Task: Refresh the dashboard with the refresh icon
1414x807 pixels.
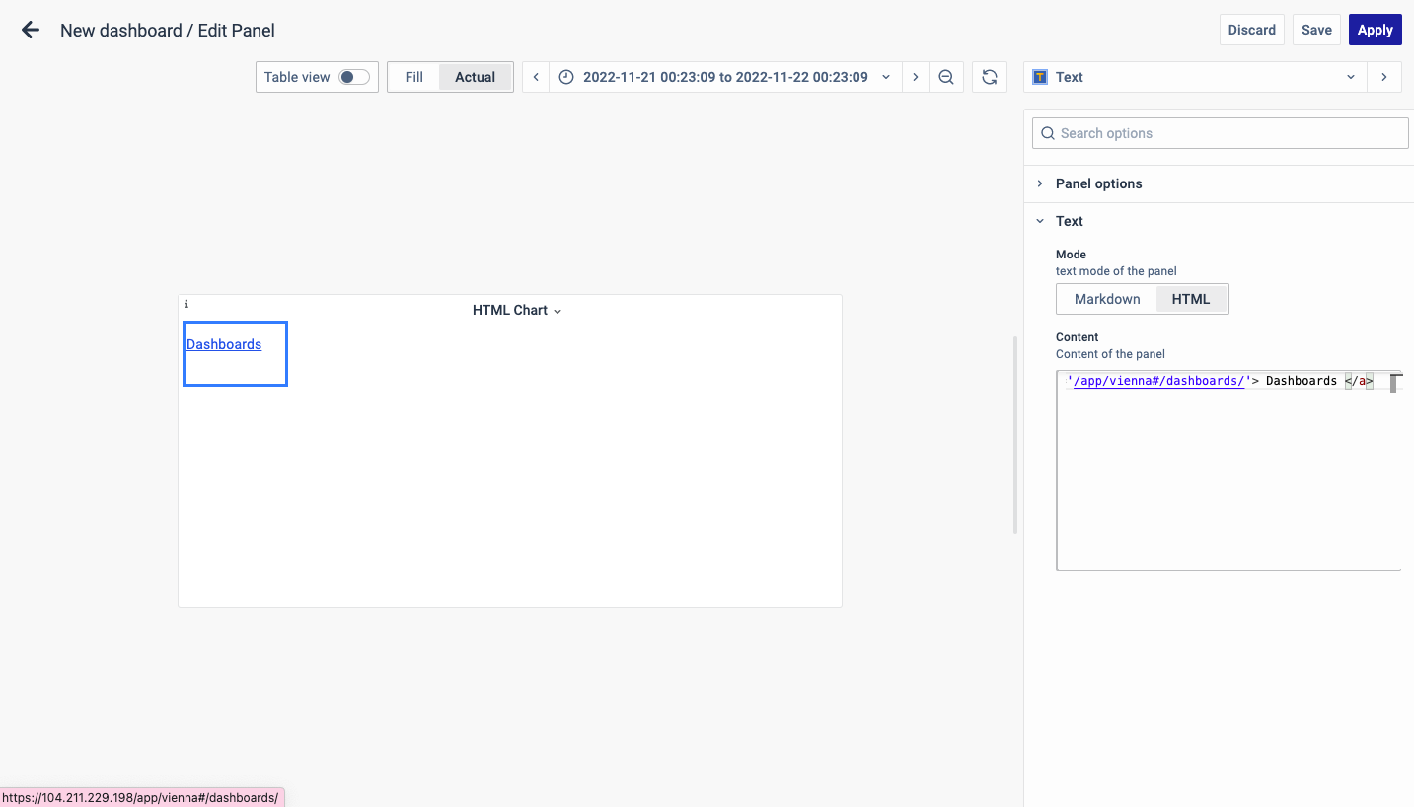Action: (x=990, y=77)
